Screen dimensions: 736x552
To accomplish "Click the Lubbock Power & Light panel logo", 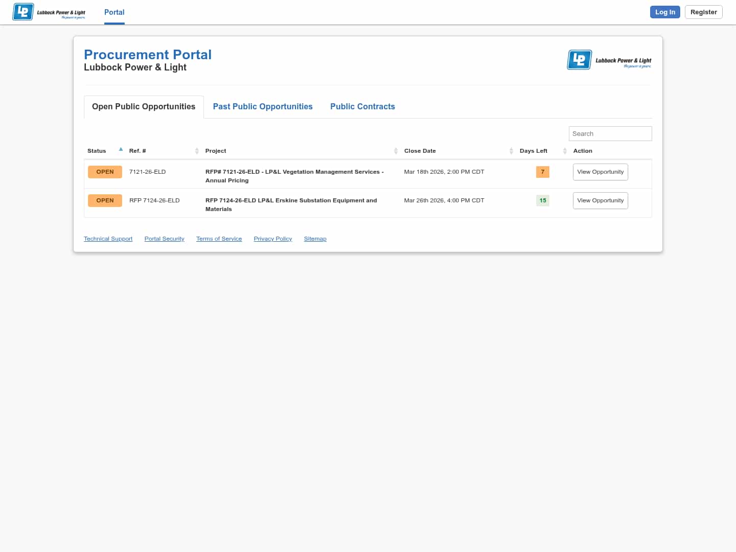I will (x=609, y=60).
